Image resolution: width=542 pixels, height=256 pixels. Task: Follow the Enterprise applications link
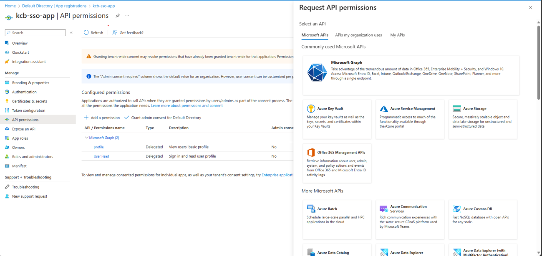point(277,175)
